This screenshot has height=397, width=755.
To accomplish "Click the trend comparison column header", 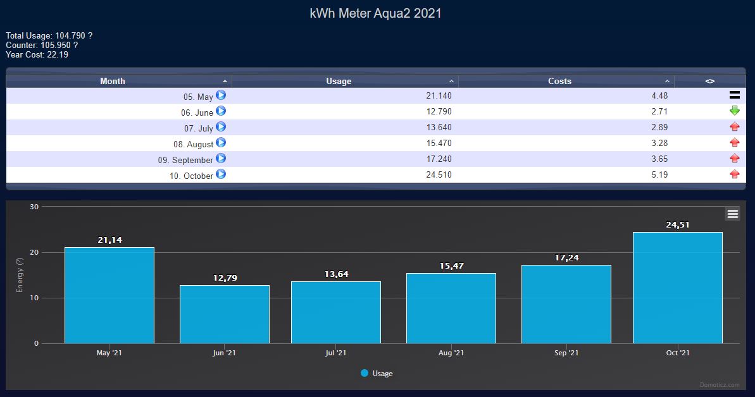I will [x=709, y=81].
